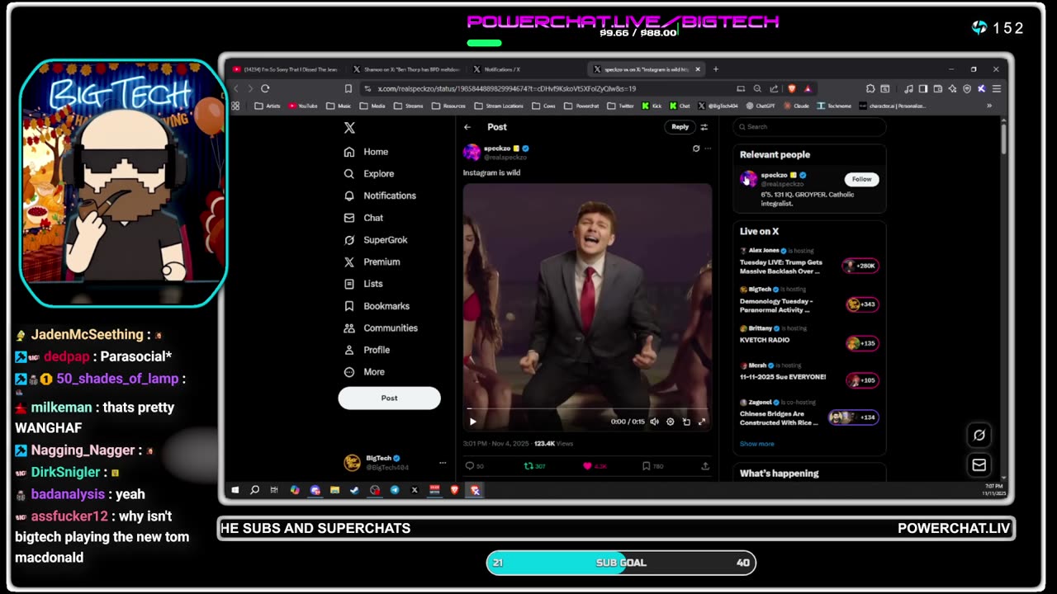1057x594 pixels.
Task: Open video settings gear
Action: (671, 422)
